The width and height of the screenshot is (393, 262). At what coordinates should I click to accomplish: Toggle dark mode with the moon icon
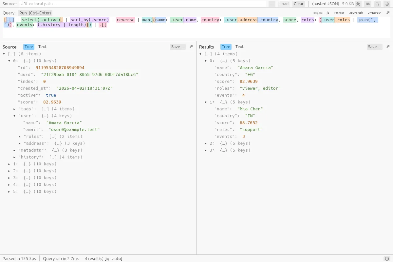click(x=386, y=4)
